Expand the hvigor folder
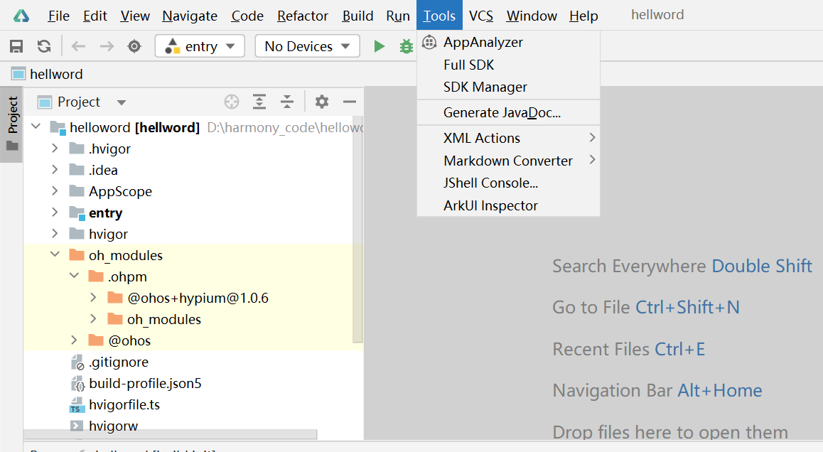This screenshot has width=823, height=452. point(55,234)
